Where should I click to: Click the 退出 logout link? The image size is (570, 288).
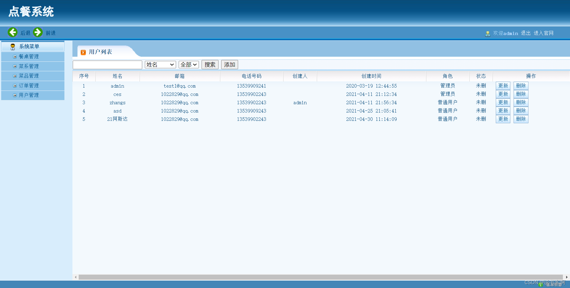tap(526, 33)
